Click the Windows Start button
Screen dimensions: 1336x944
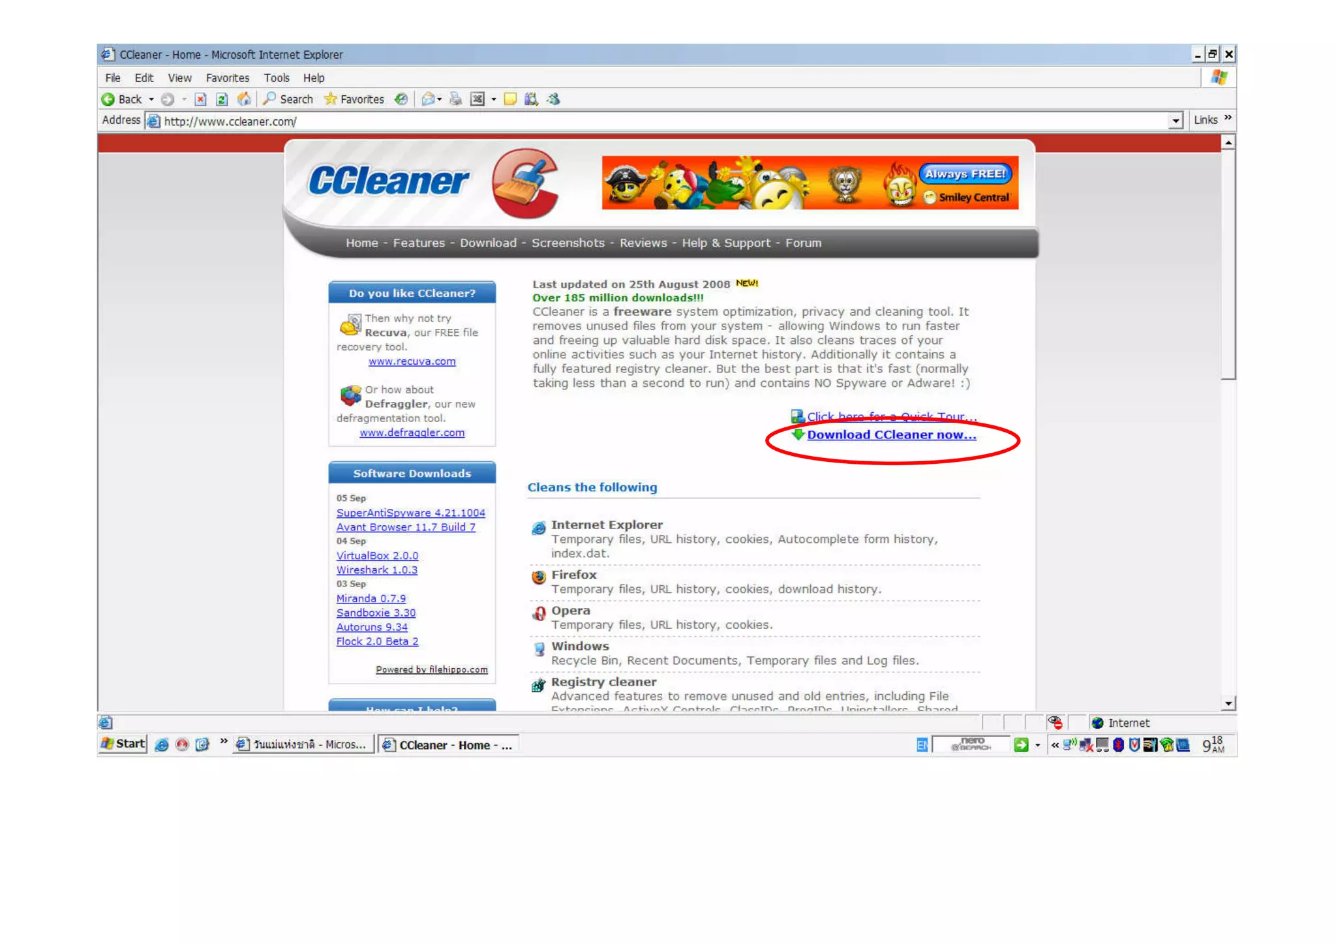pyautogui.click(x=123, y=744)
